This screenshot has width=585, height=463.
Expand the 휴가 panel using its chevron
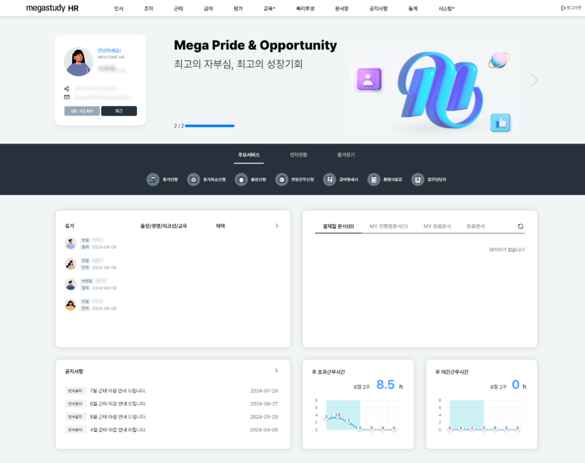[x=277, y=225]
